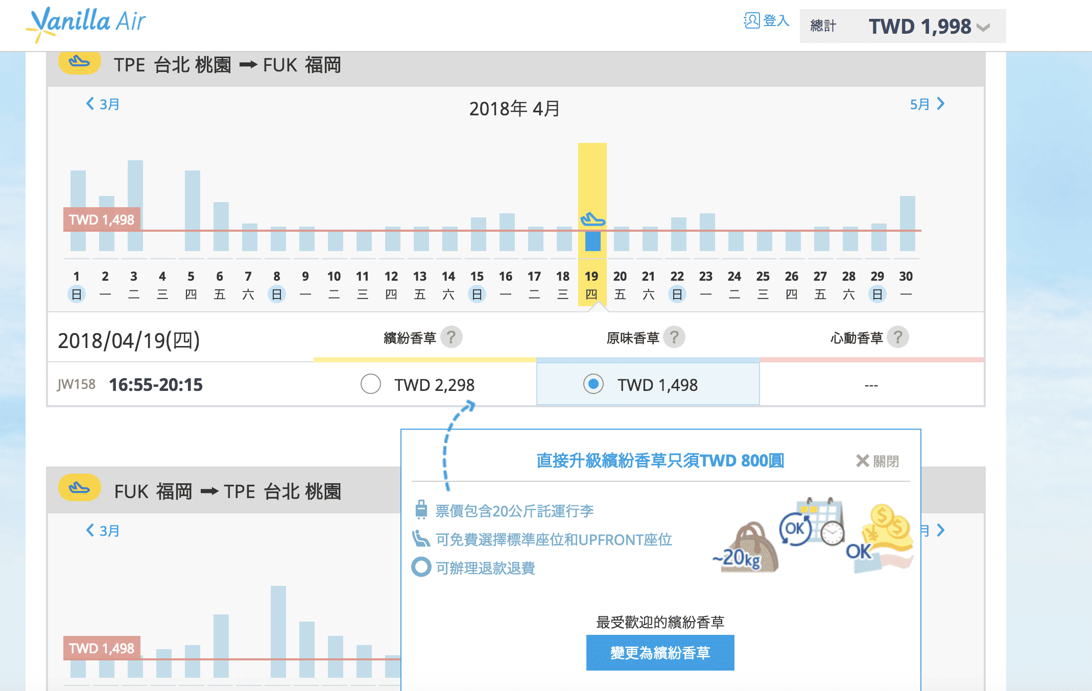Click the 最受歡迎的繽紛香草 caption
1092x691 pixels.
[660, 622]
